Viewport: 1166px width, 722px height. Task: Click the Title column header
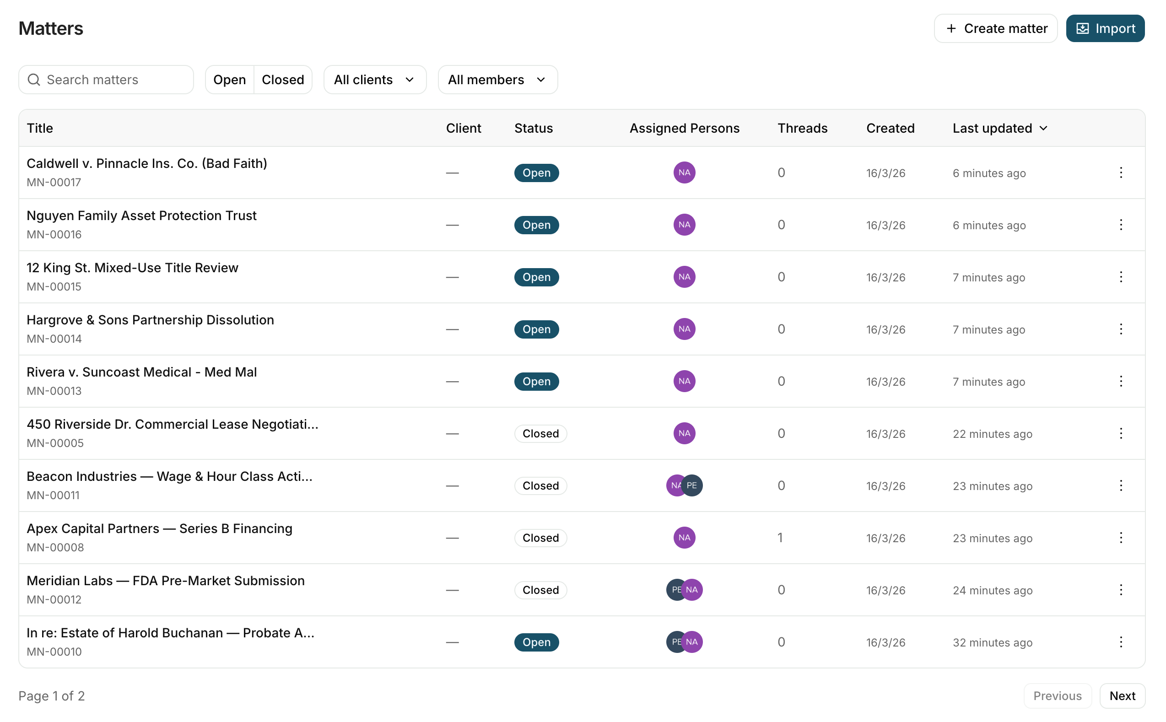pos(40,128)
